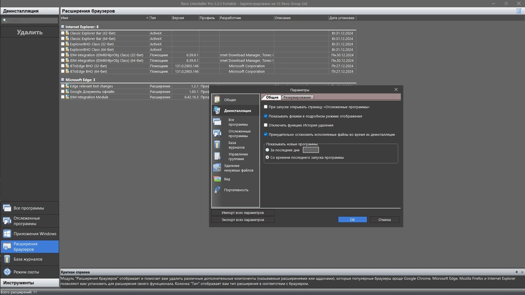Switch to the Резервирование tab
This screenshot has width=525, height=295.
[x=297, y=97]
